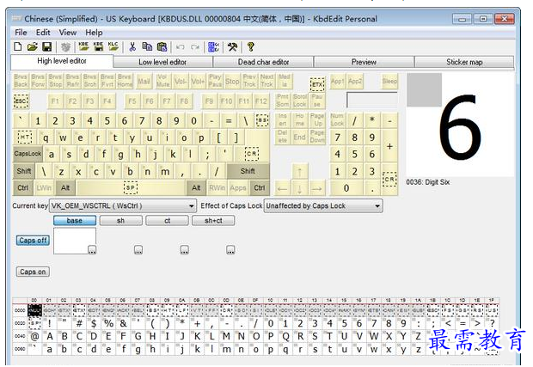Open options via the hammer tools icon
The height and width of the screenshot is (367, 533).
[232, 46]
